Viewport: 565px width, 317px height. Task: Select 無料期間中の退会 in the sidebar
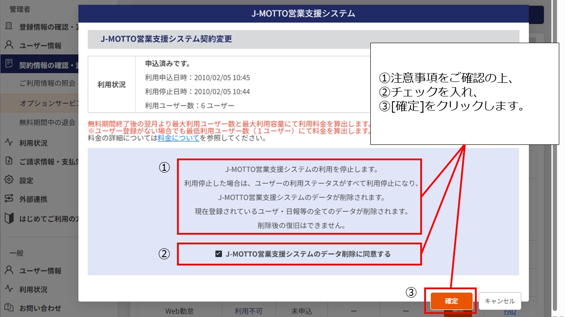tap(47, 122)
